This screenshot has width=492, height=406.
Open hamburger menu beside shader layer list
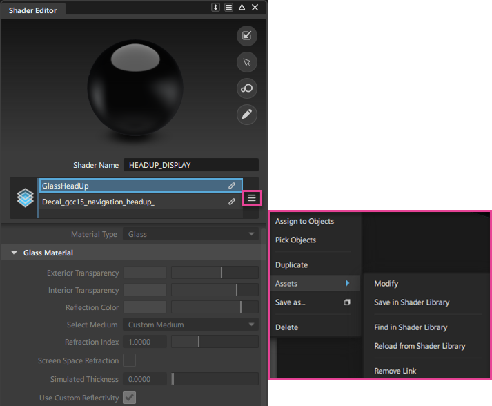[x=252, y=197]
